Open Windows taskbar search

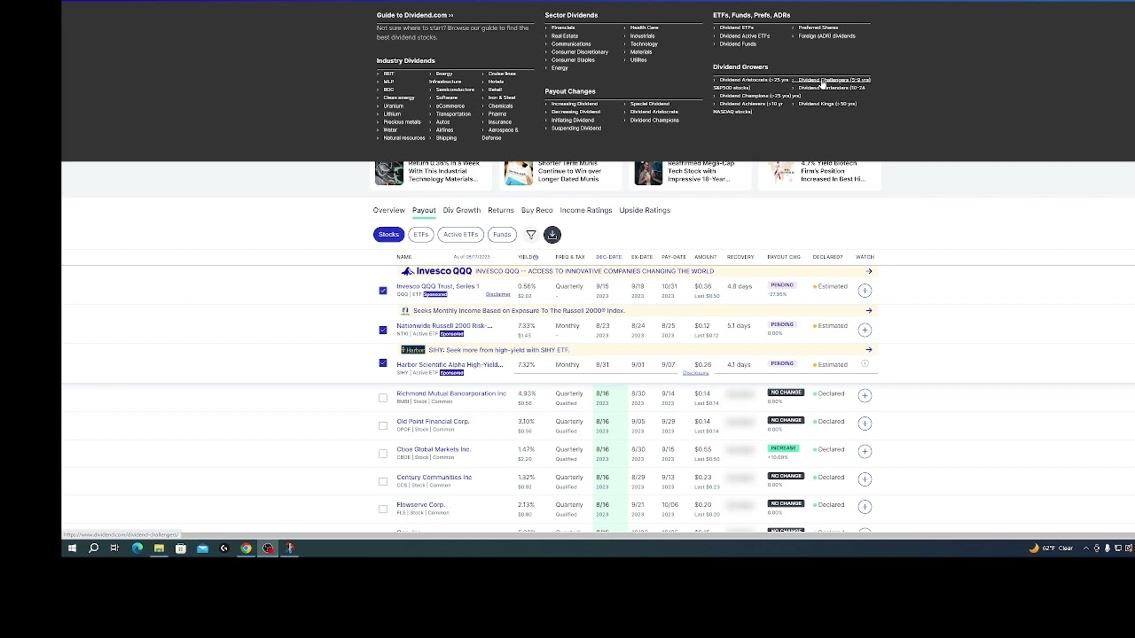tap(93, 549)
